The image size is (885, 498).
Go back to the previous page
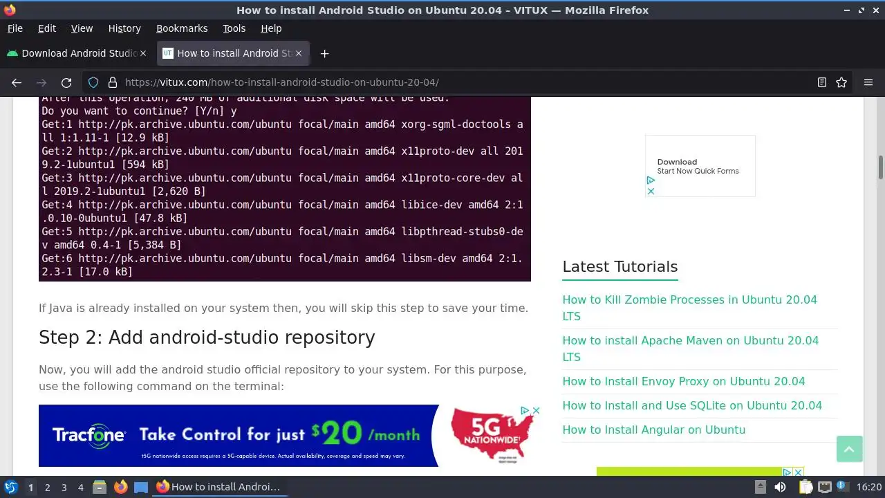coord(17,82)
